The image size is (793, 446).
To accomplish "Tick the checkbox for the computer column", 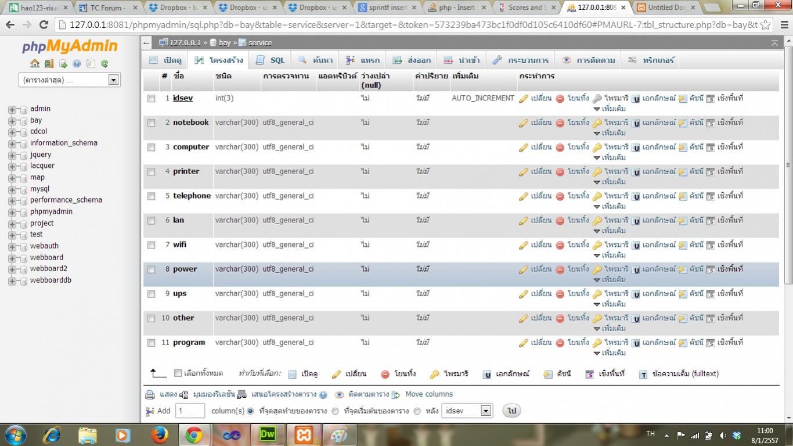I will 152,148.
